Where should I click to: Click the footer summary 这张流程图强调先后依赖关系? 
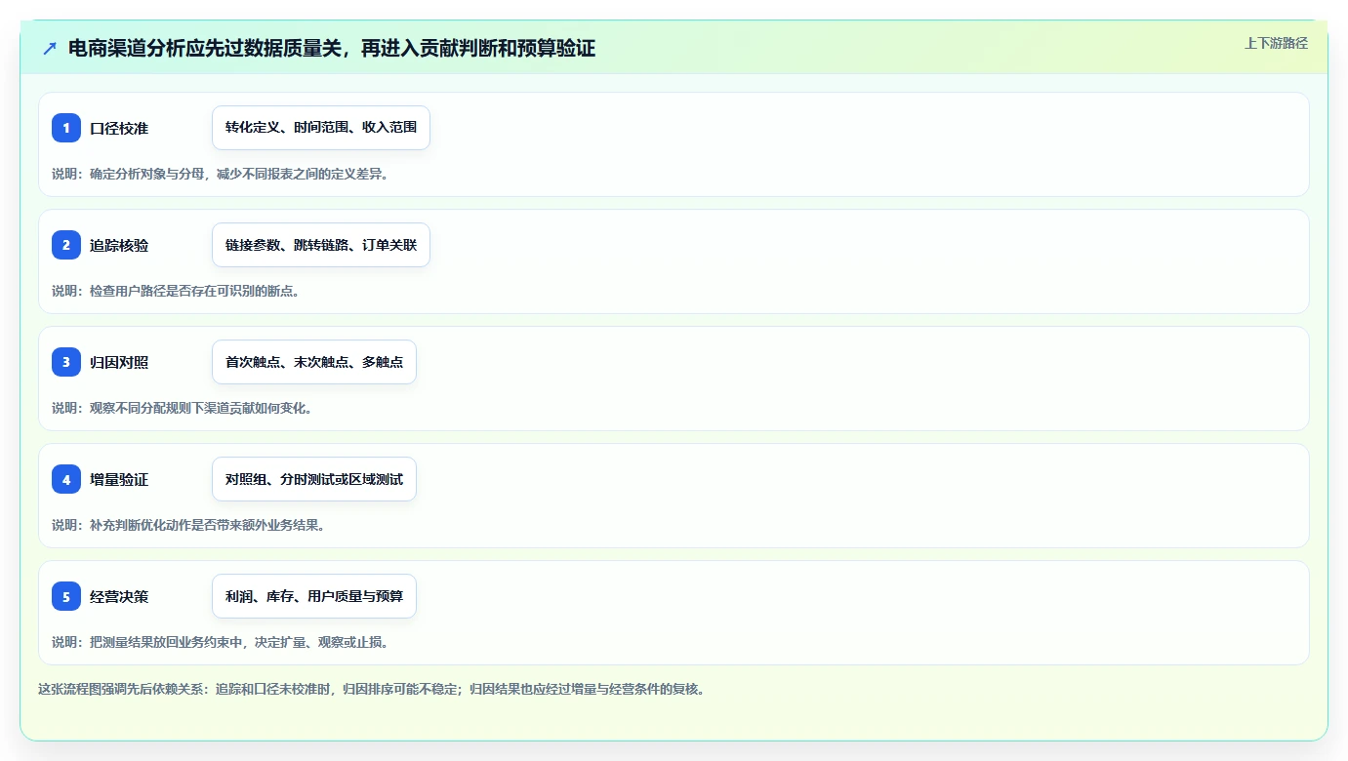coord(371,689)
